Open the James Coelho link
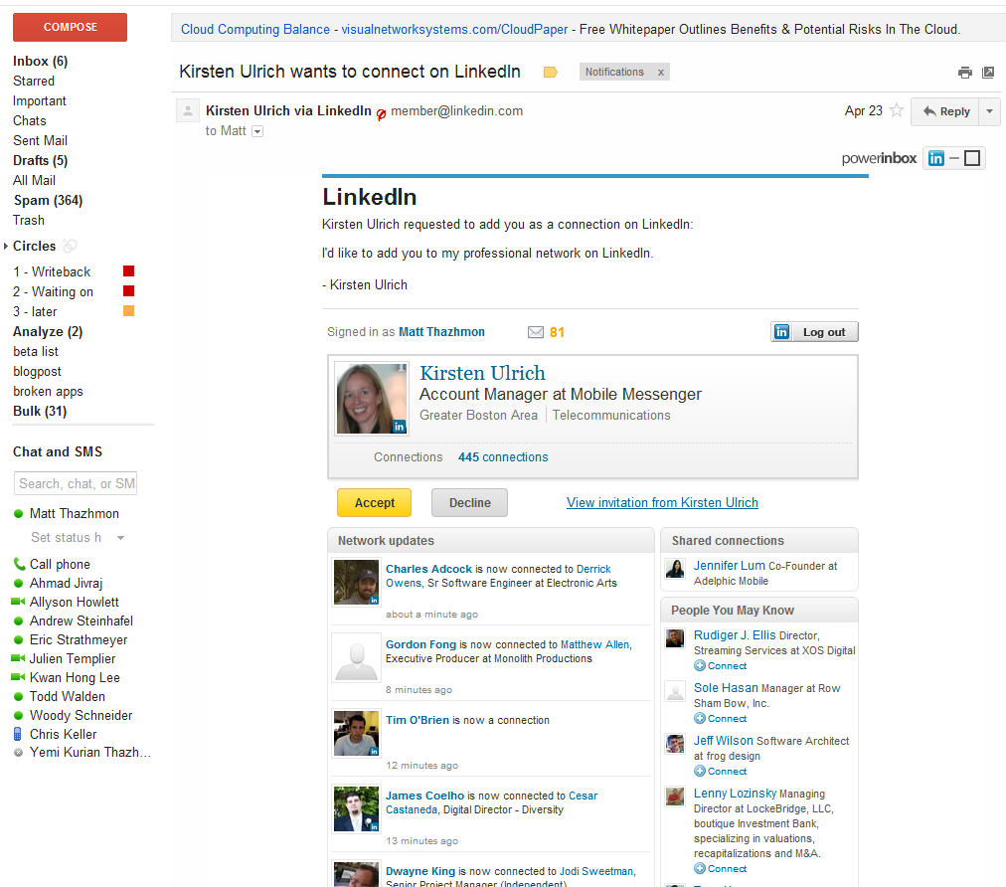The height and width of the screenshot is (887, 1006). (x=424, y=796)
